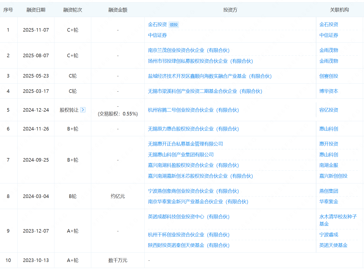Screen dimensions: 364x270
Task: Click the 融资轮次 column header
Action: (x=73, y=10)
